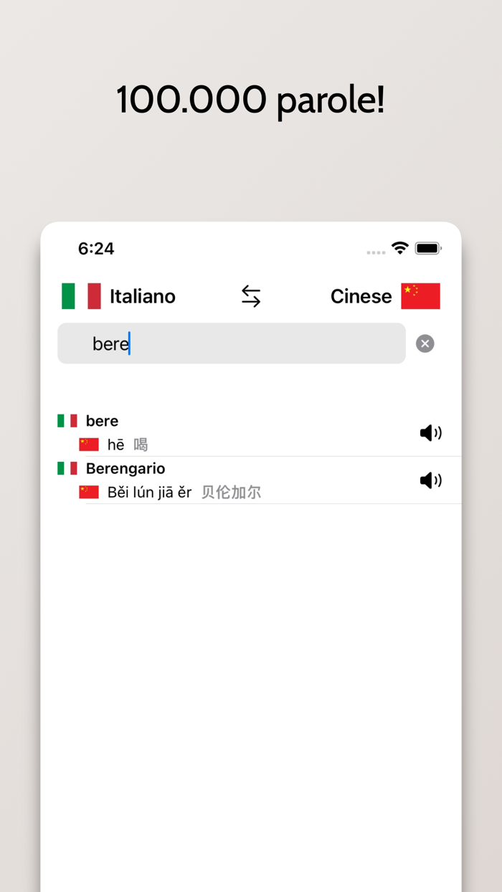Click the Chinese flag beside Běi lún jiā ěr
This screenshot has height=892, width=502.
pyautogui.click(x=88, y=492)
